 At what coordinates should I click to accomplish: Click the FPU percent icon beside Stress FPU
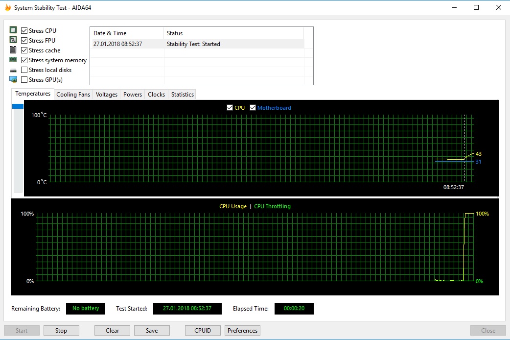pos(13,40)
